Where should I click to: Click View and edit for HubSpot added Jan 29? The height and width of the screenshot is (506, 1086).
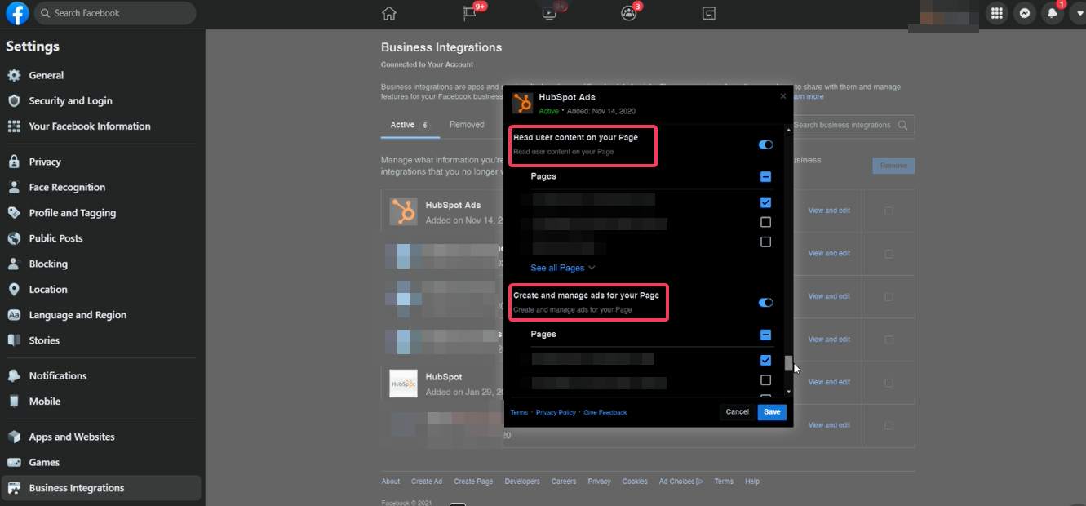click(x=829, y=382)
